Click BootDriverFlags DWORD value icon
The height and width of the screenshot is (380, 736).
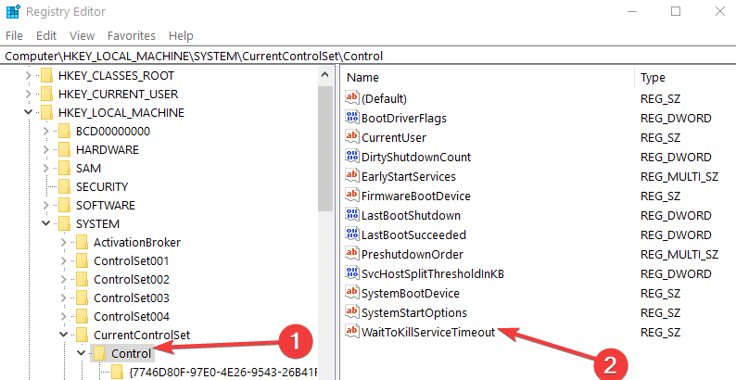352,118
